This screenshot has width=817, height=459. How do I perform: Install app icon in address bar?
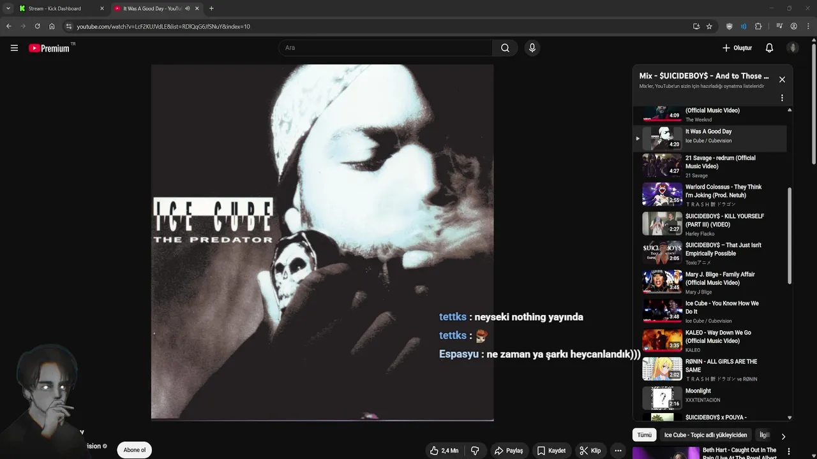(696, 26)
